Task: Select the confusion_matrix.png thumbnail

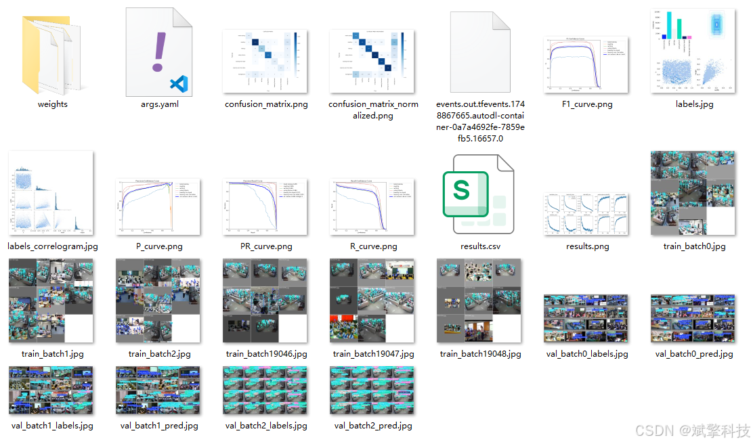Action: click(266, 61)
